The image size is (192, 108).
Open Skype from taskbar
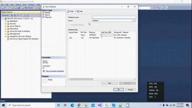click(114, 105)
